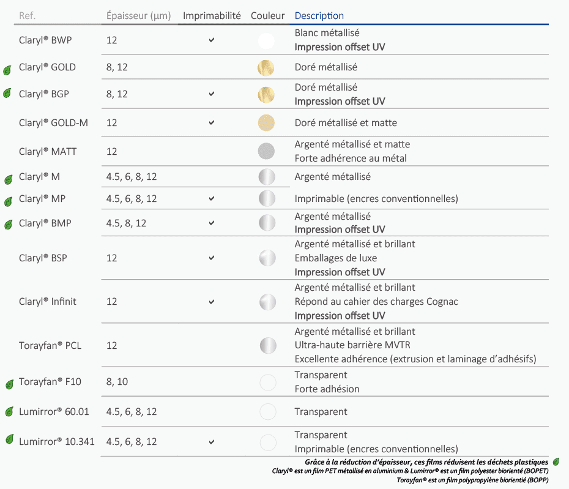Click the footnote on reducing plastic waste
The width and height of the screenshot is (569, 489).
[426, 462]
